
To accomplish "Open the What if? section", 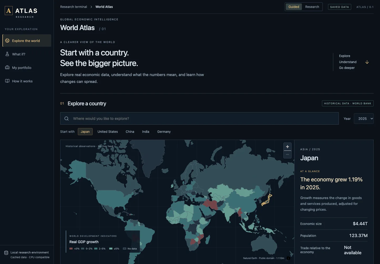I will tap(27, 54).
